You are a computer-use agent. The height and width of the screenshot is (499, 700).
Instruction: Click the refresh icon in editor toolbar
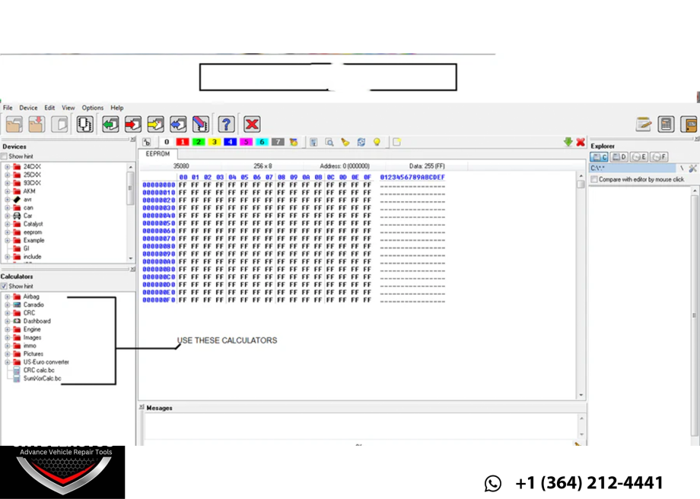click(361, 142)
